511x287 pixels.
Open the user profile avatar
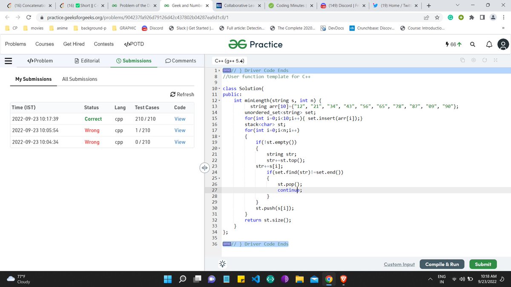503,44
